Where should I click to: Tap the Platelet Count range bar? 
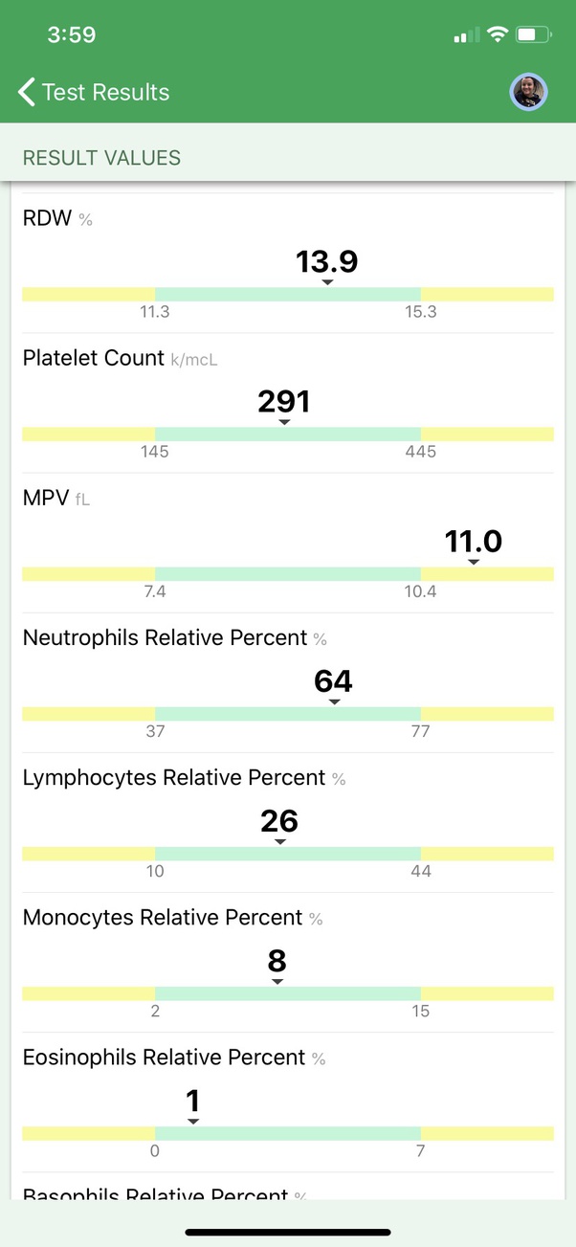[288, 434]
